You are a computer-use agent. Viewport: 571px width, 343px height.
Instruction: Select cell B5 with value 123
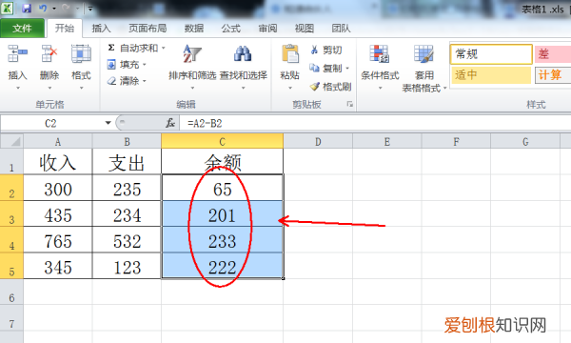(127, 266)
